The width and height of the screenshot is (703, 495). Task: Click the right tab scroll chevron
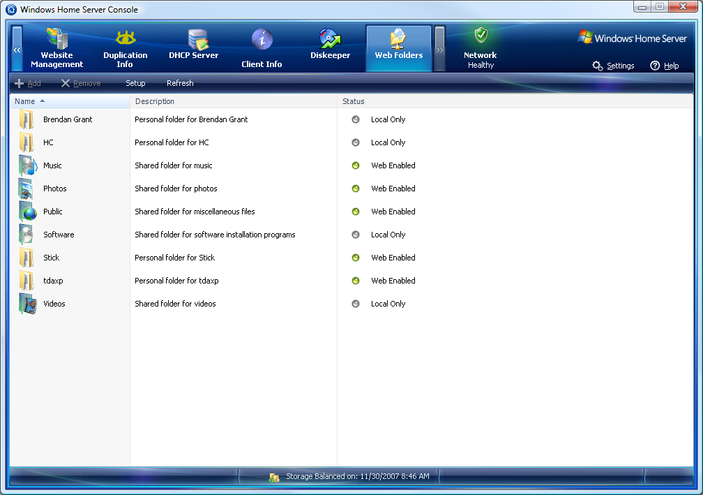(x=439, y=49)
